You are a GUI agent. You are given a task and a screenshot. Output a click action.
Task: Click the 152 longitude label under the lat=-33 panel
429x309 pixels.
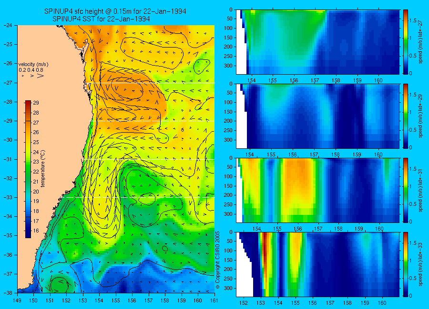(x=243, y=303)
